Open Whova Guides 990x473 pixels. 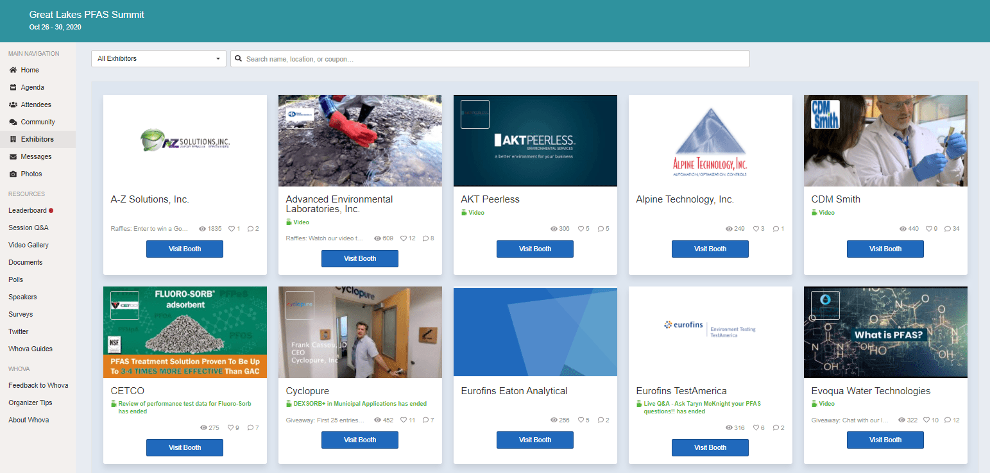point(31,349)
